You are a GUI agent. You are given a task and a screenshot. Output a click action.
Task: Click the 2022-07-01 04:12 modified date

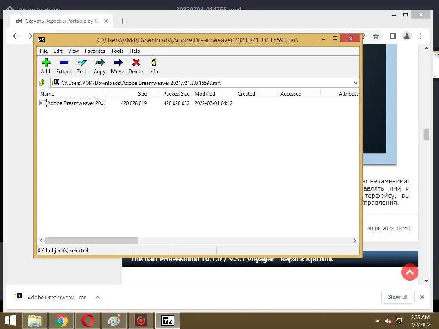tap(213, 103)
